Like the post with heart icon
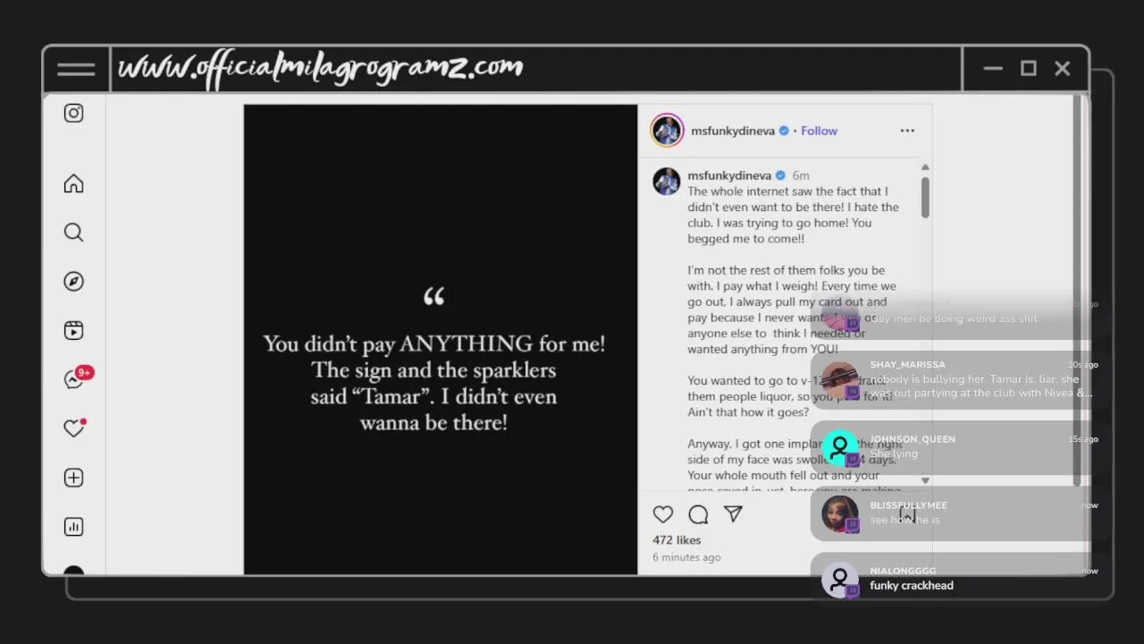 pos(662,514)
